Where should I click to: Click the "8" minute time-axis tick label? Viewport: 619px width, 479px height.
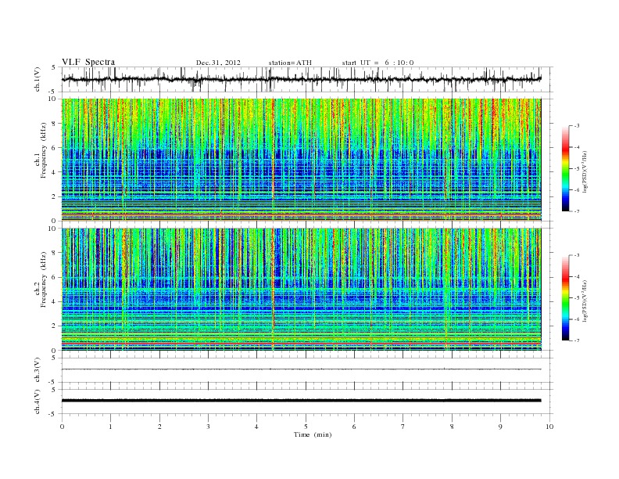coord(452,427)
